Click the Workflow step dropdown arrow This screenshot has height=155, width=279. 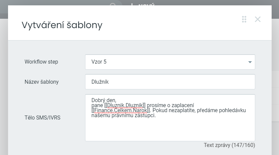250,62
